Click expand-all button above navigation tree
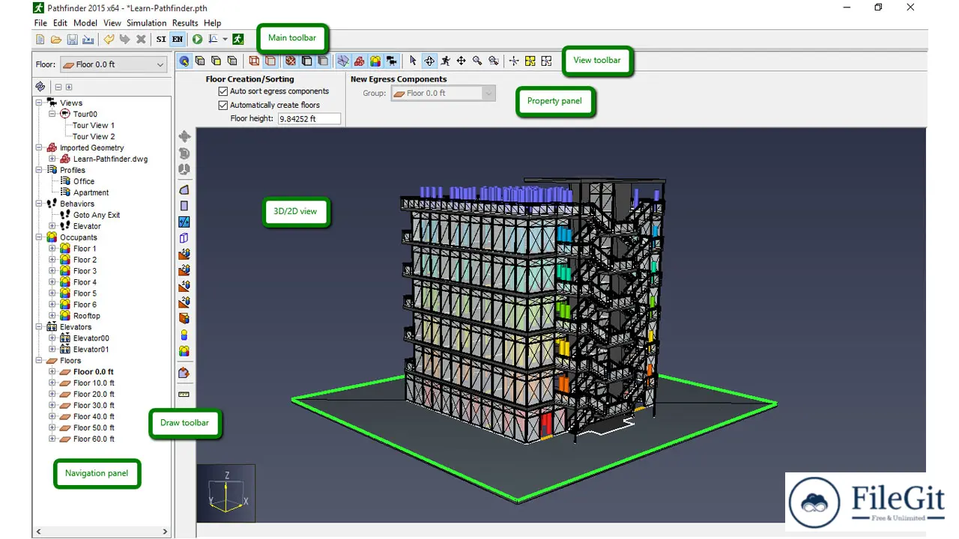The image size is (959, 539). 69,87
